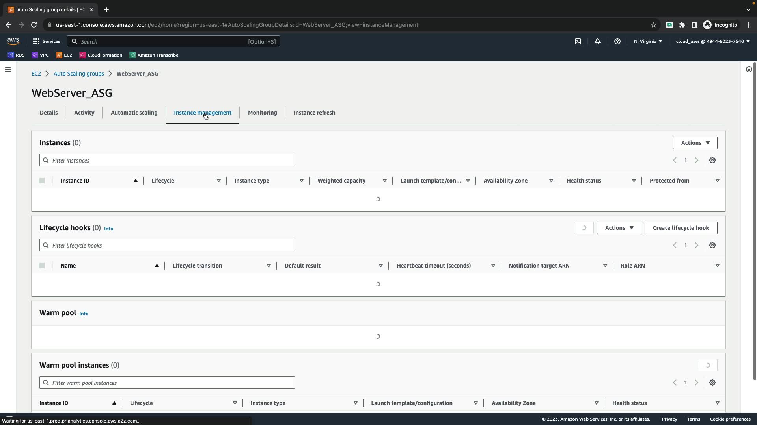Open Lifecycle hooks table settings gear
Image resolution: width=757 pixels, height=425 pixels.
pos(712,245)
